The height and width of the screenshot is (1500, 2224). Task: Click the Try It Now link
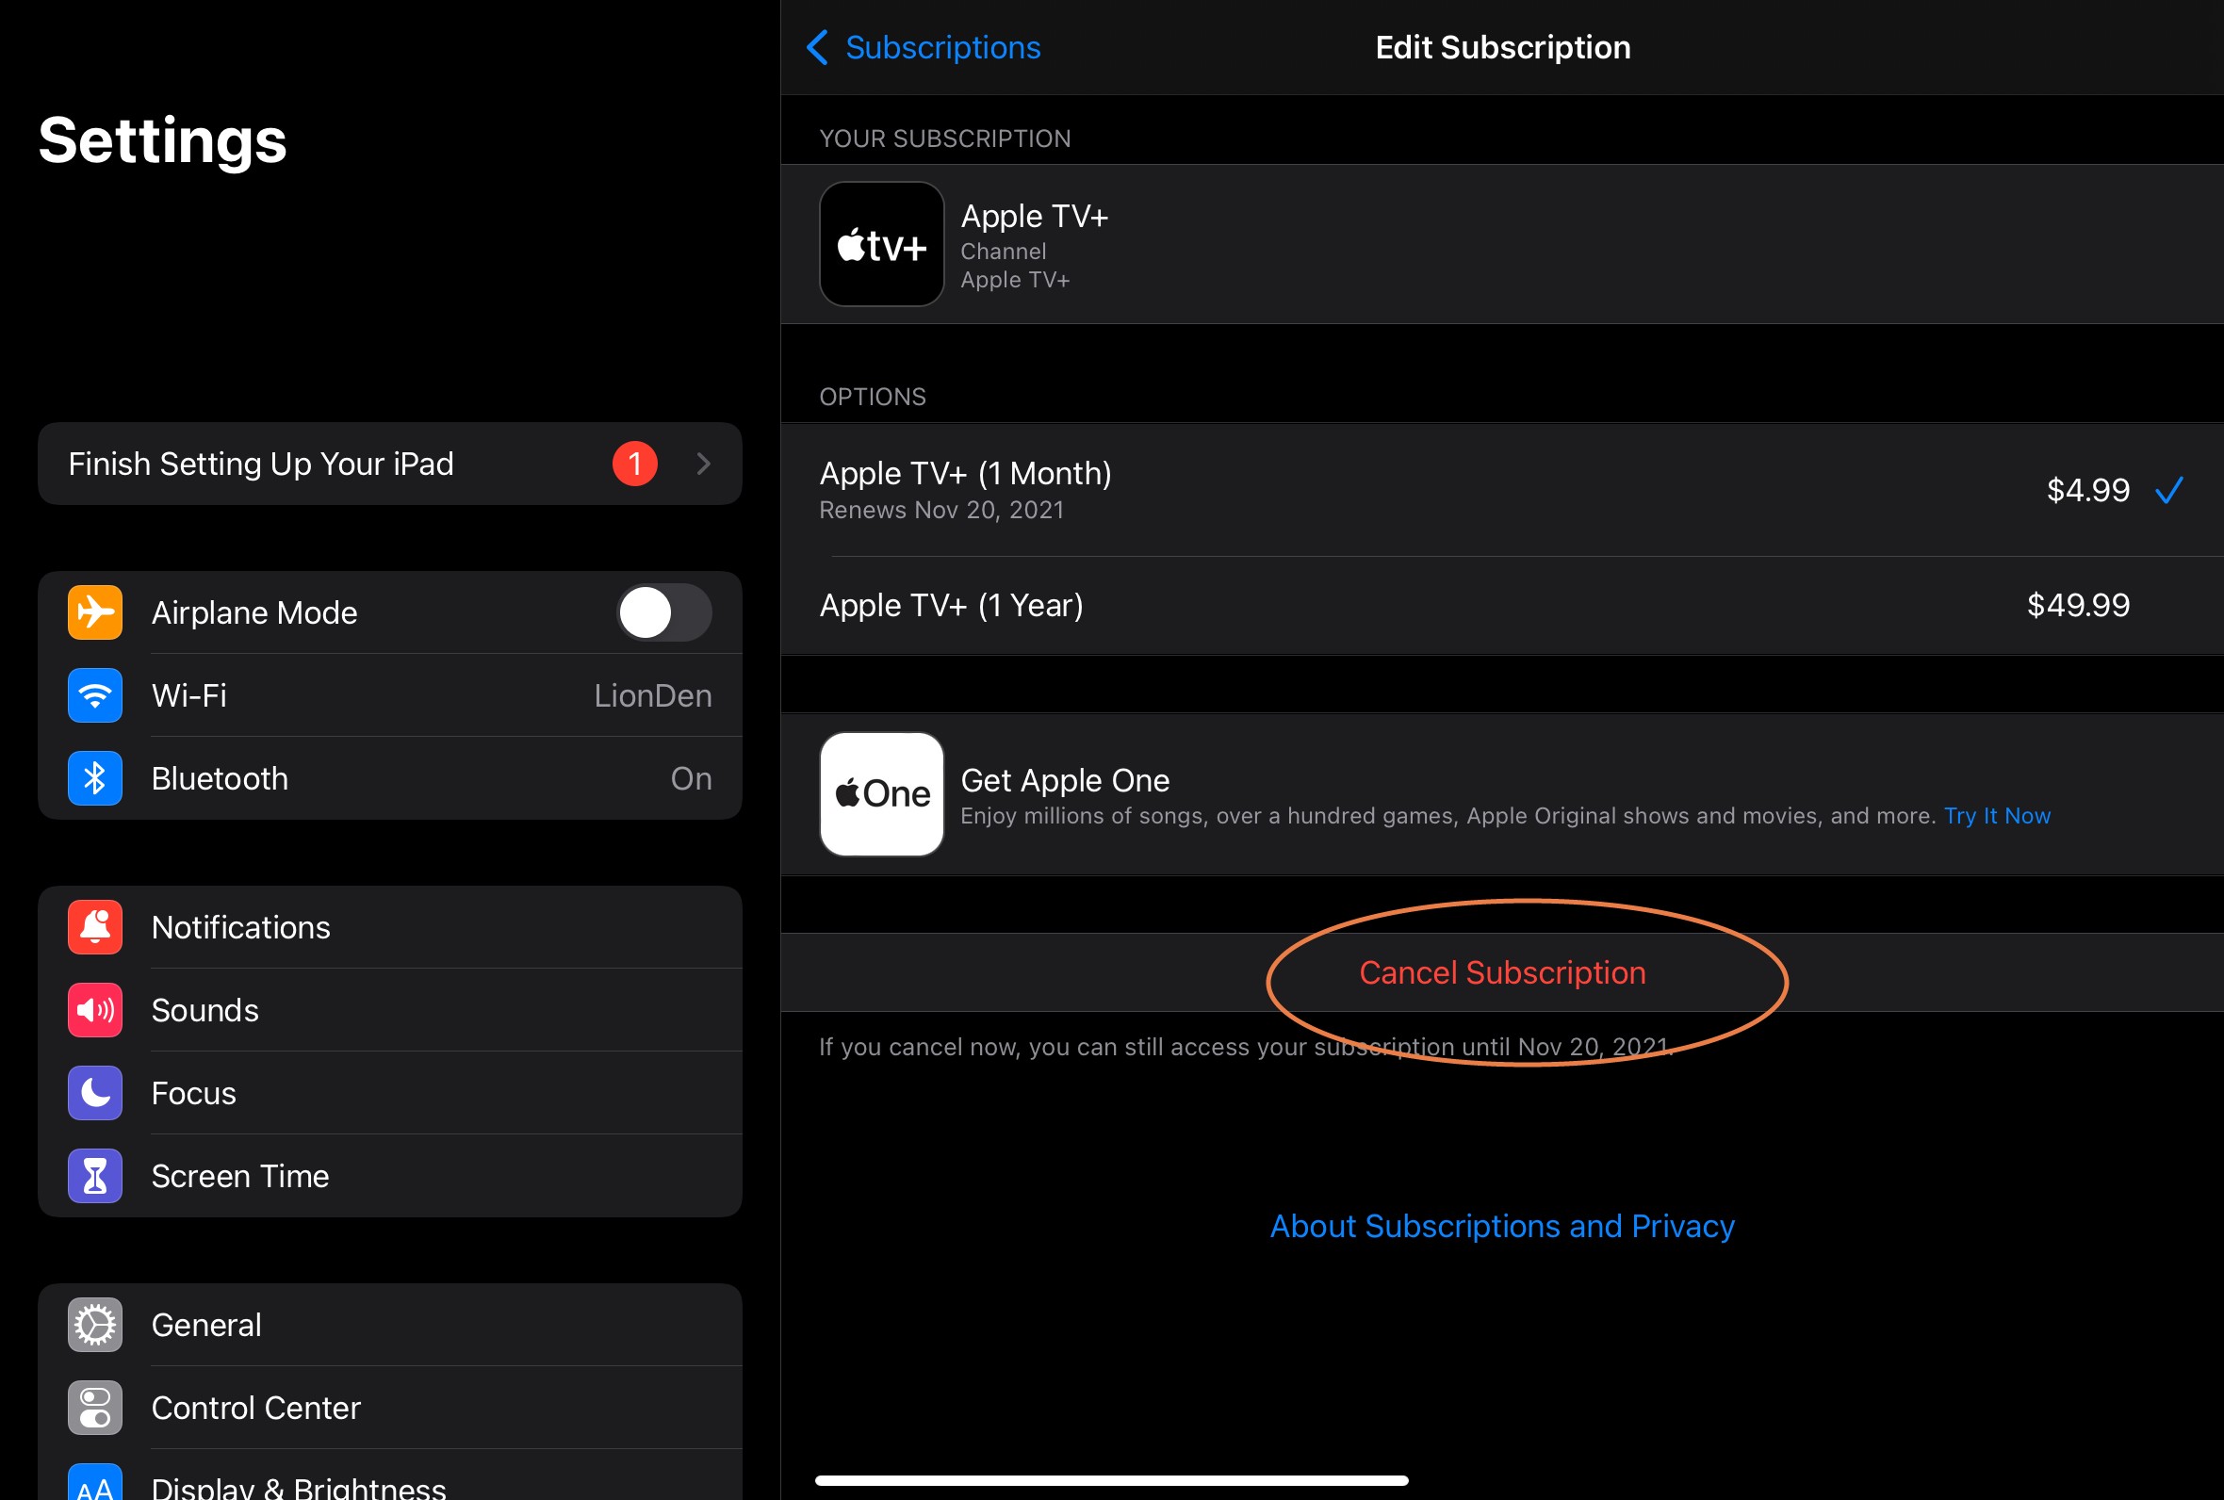(x=1997, y=816)
